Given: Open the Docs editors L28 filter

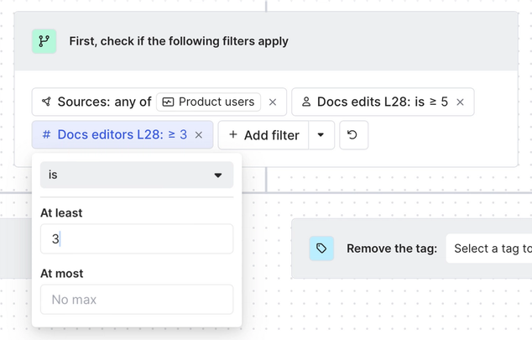Looking at the screenshot, I should pos(122,134).
